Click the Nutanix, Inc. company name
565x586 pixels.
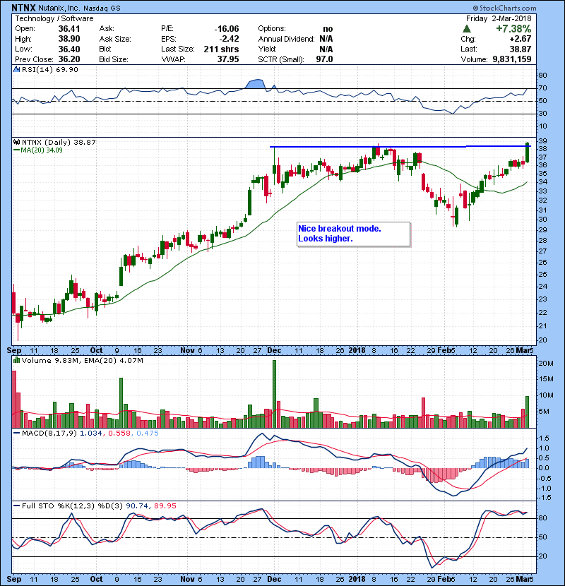[59, 8]
